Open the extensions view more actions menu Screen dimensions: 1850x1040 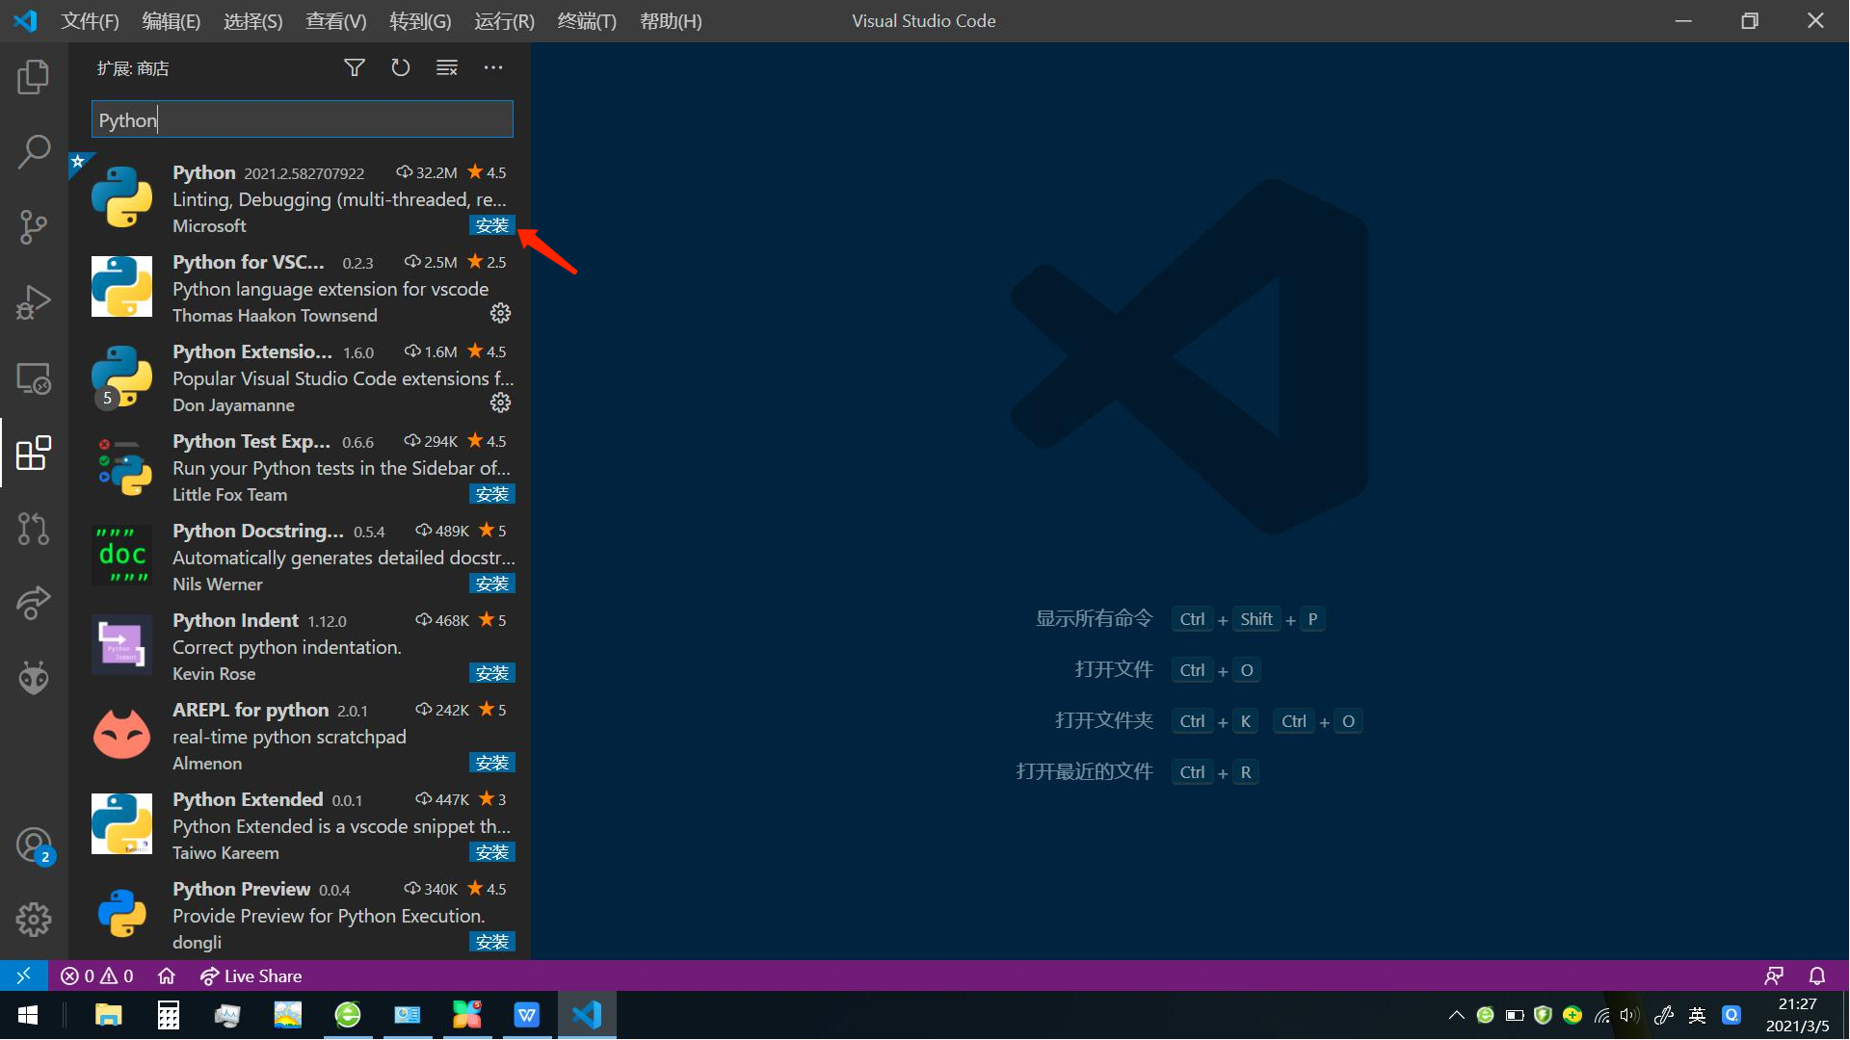click(493, 67)
